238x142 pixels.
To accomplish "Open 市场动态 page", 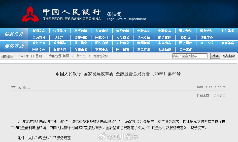I will coord(164,43).
